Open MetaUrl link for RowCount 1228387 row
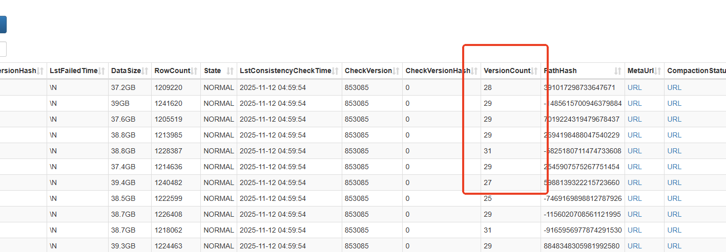726x252 pixels. tap(634, 151)
